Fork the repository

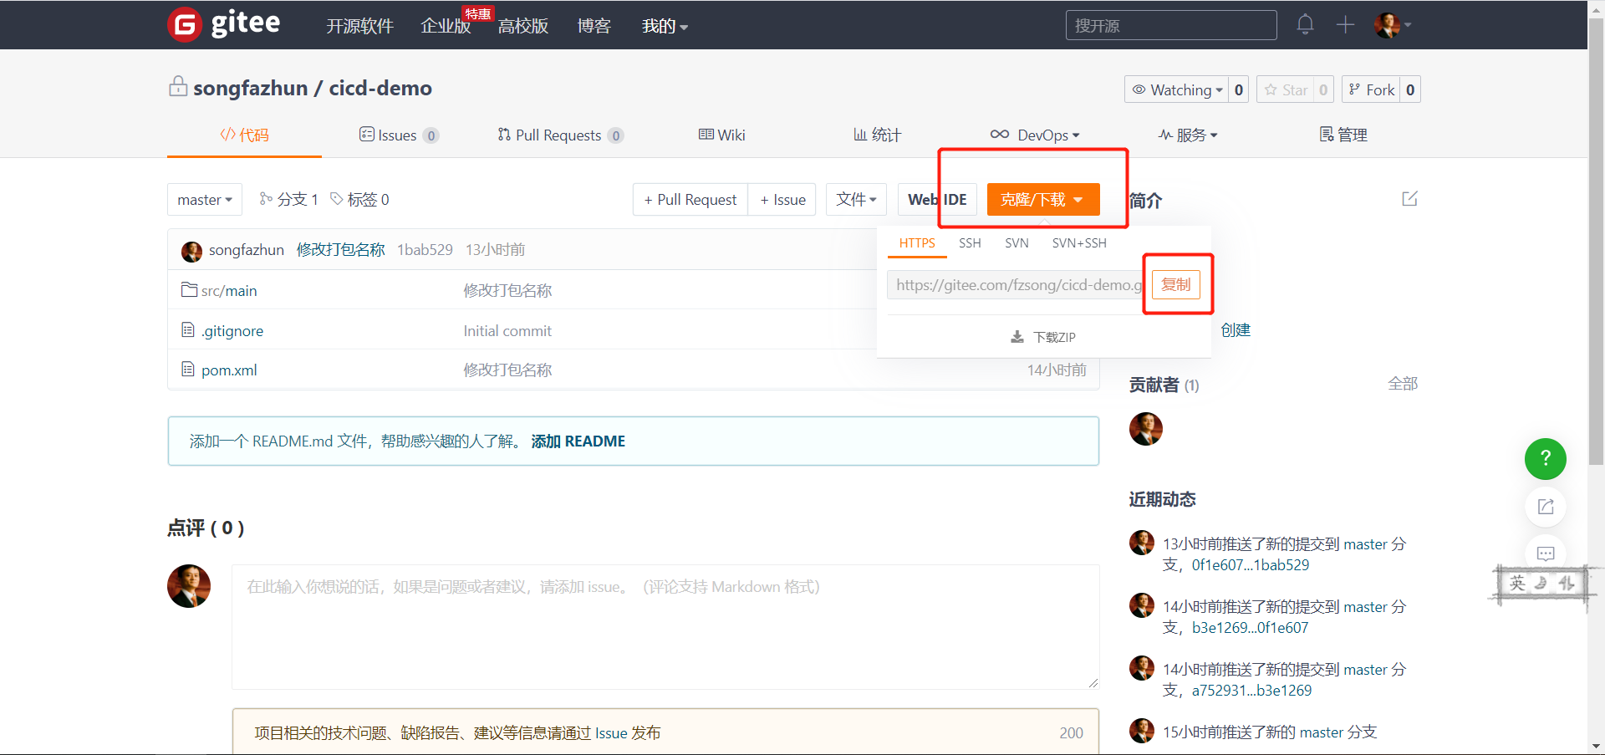point(1371,89)
